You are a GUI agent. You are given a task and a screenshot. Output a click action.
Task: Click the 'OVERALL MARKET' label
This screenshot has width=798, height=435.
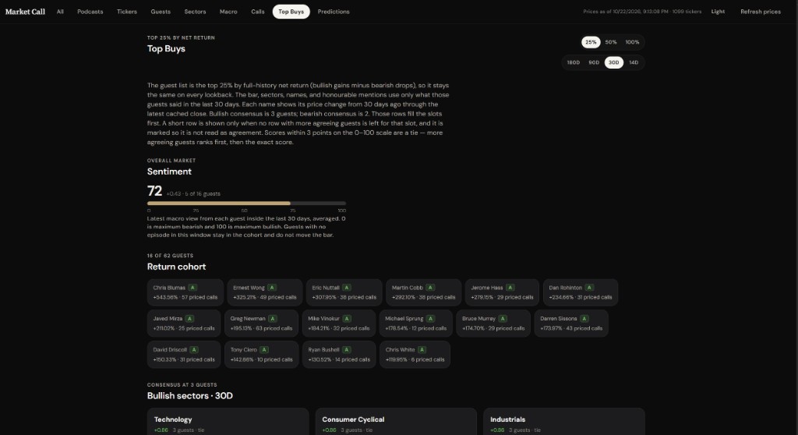(171, 161)
